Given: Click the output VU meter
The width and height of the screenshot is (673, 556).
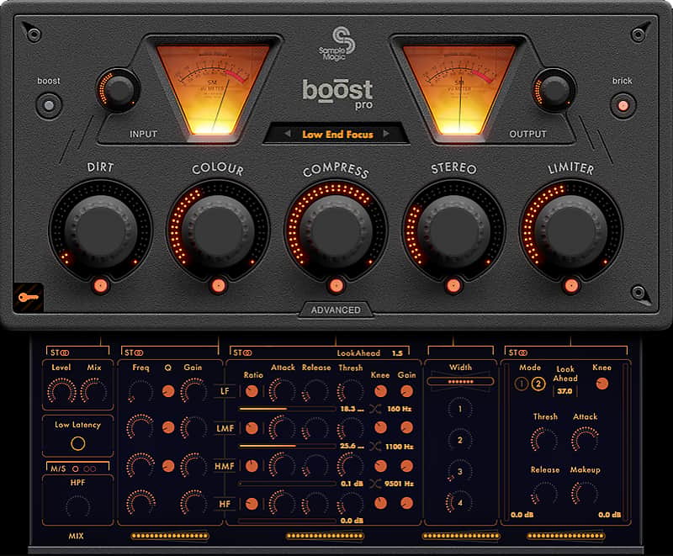Looking at the screenshot, I should click(x=459, y=89).
